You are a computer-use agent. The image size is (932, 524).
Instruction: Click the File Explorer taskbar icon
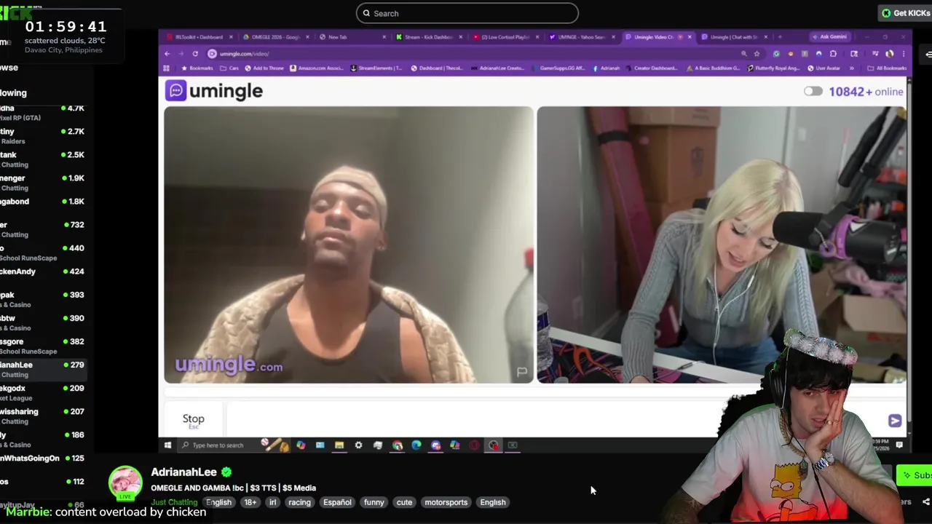pos(339,445)
